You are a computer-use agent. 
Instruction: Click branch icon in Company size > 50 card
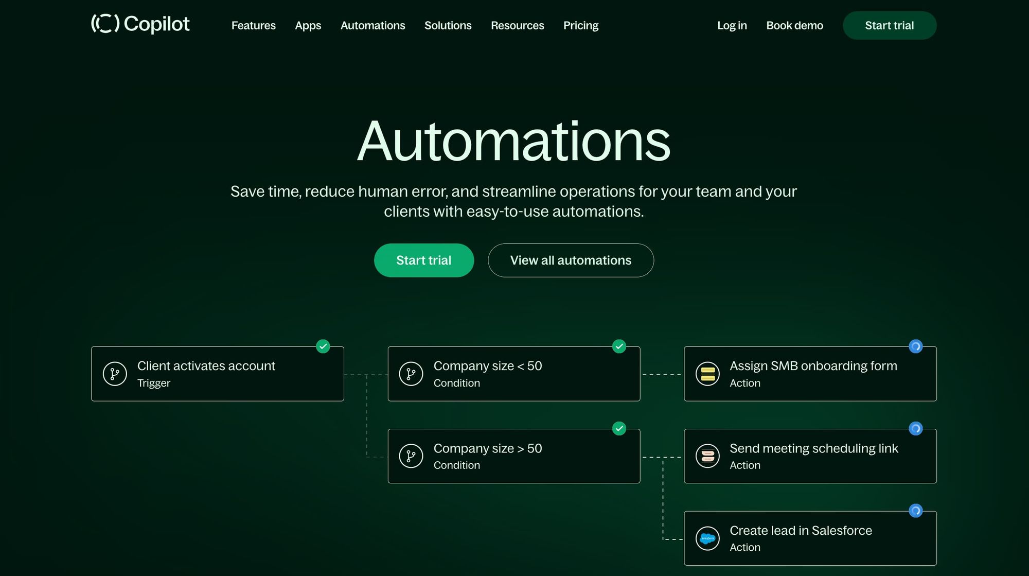411,456
